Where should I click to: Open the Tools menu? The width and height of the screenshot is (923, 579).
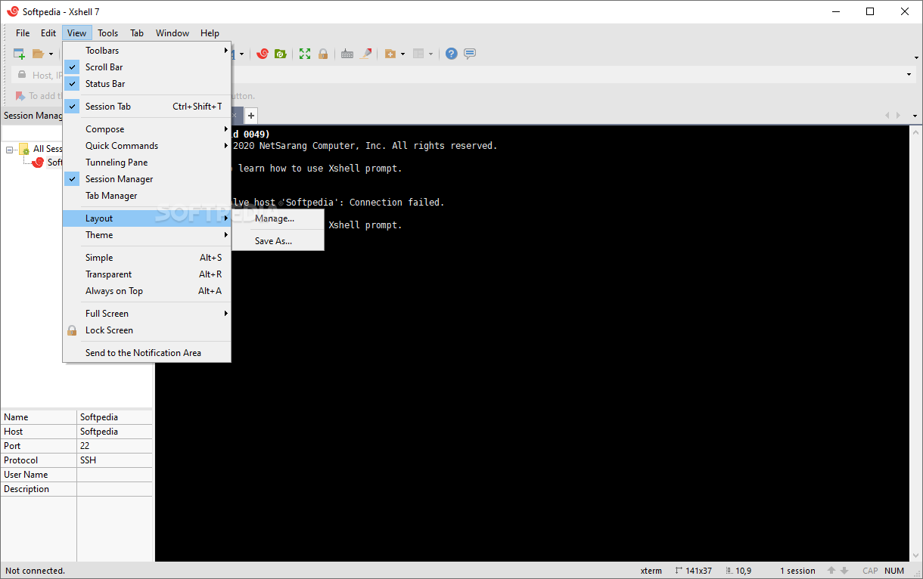[108, 33]
